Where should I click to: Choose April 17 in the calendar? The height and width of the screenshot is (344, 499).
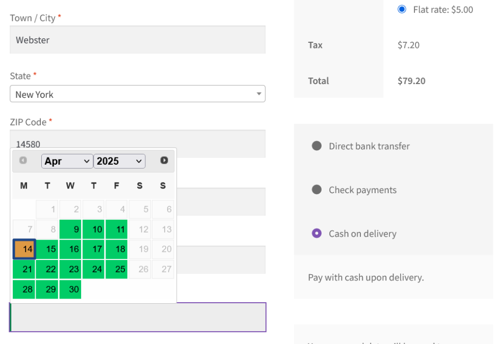(x=94, y=249)
